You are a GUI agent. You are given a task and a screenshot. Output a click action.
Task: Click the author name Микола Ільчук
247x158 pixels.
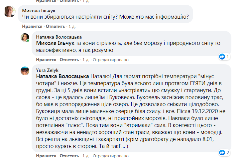(x=37, y=10)
